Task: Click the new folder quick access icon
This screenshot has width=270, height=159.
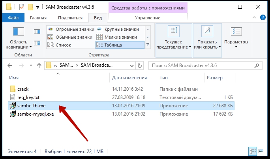Action: (x=30, y=7)
